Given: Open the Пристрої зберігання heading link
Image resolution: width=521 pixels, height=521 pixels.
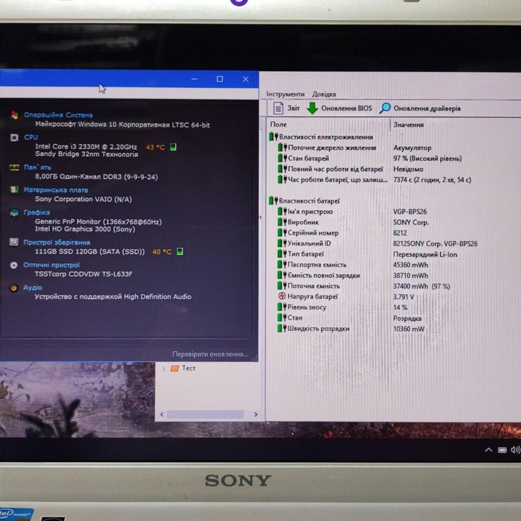Looking at the screenshot, I should [57, 242].
